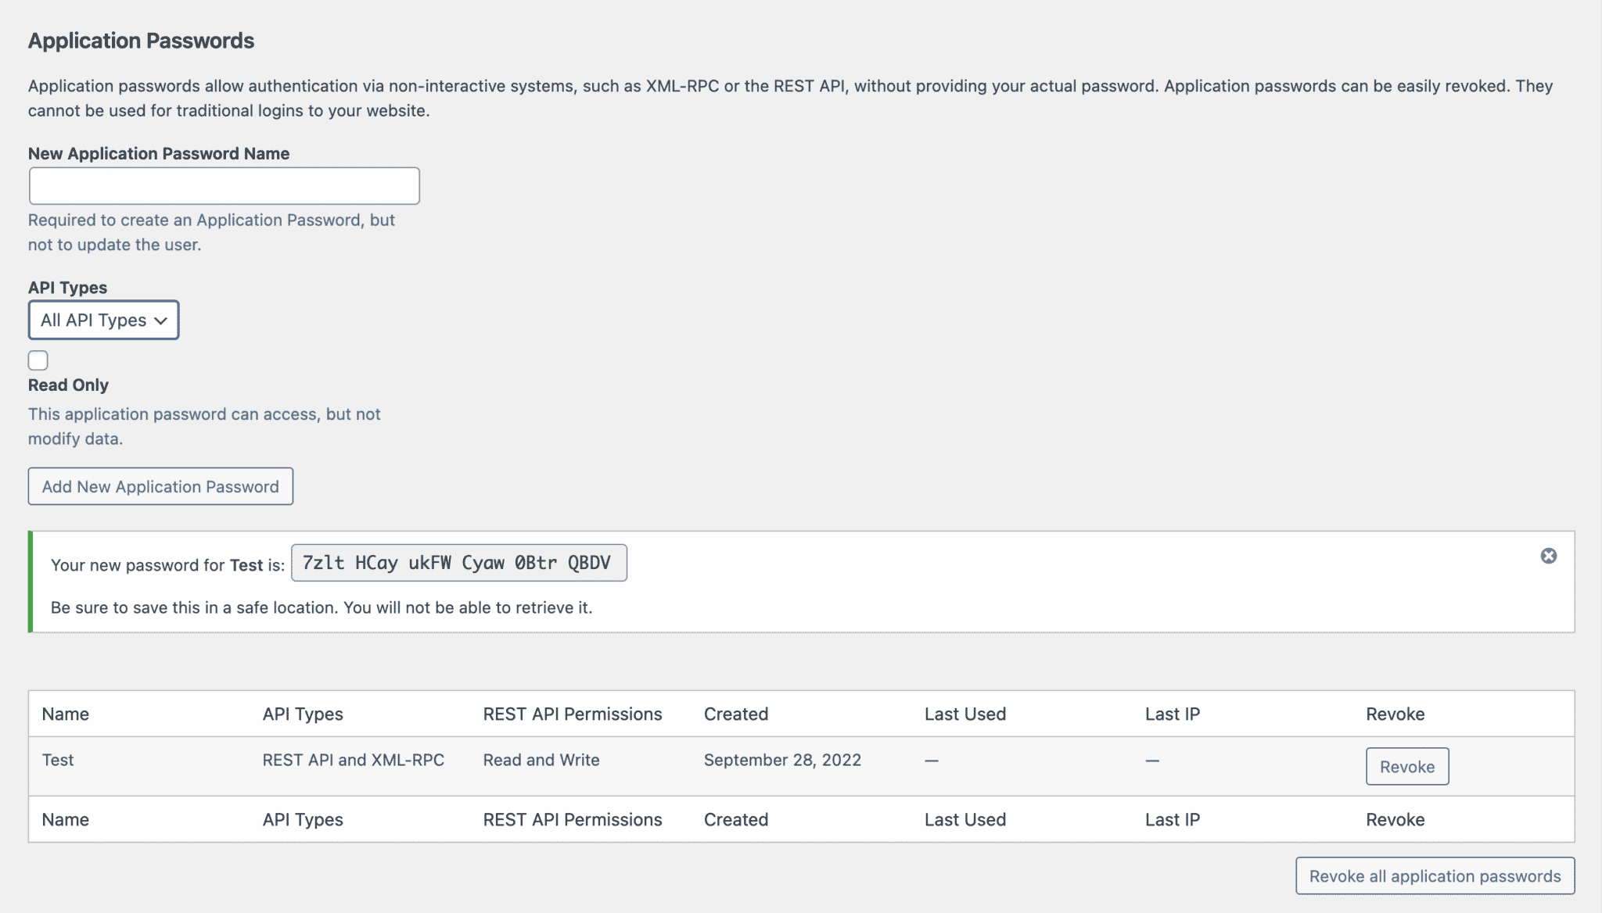
Task: Click the Read Only label text
Action: pos(68,385)
